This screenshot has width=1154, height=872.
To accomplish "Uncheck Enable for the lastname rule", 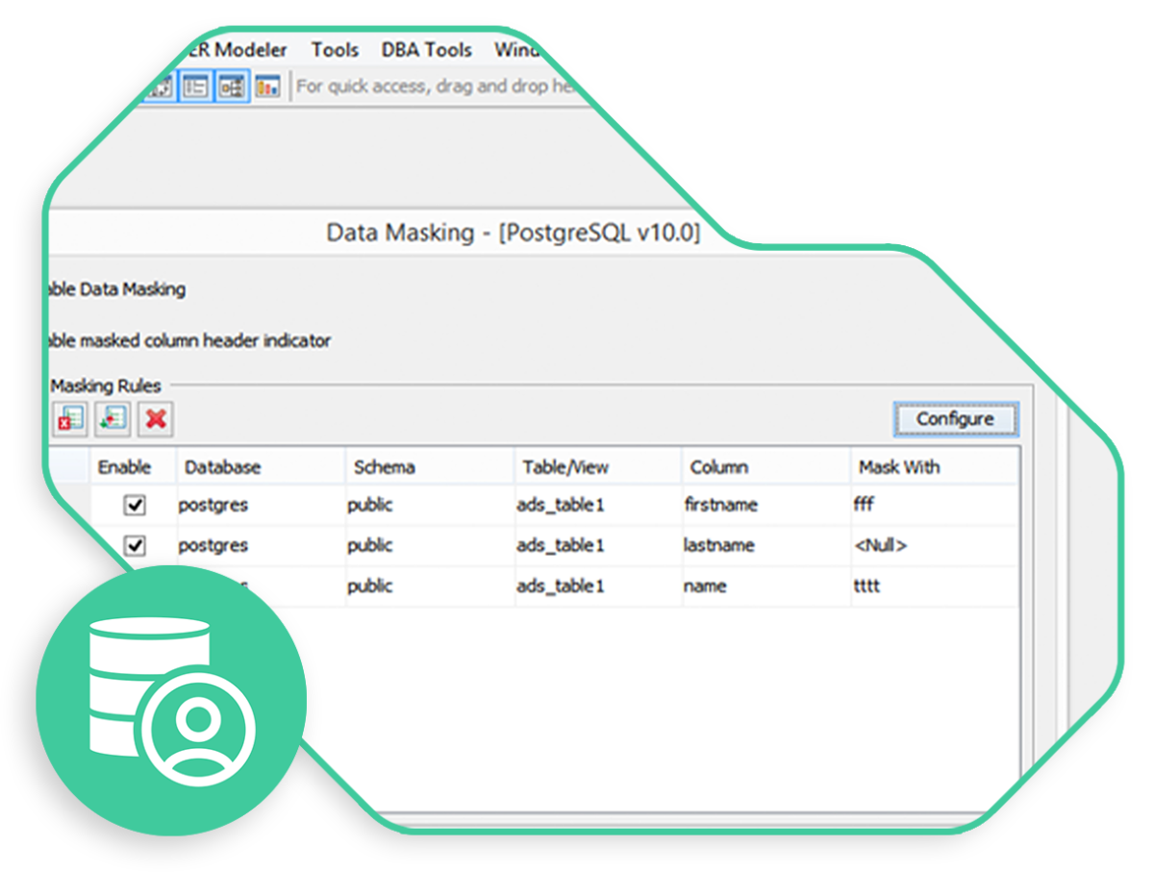I will [x=136, y=545].
